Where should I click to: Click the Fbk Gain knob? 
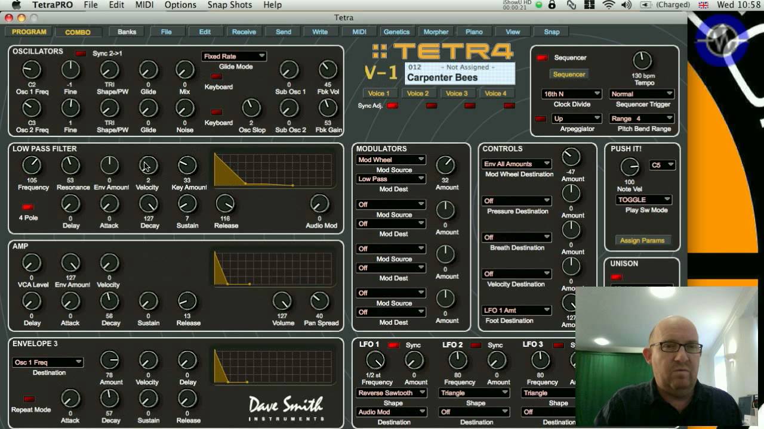click(328, 108)
